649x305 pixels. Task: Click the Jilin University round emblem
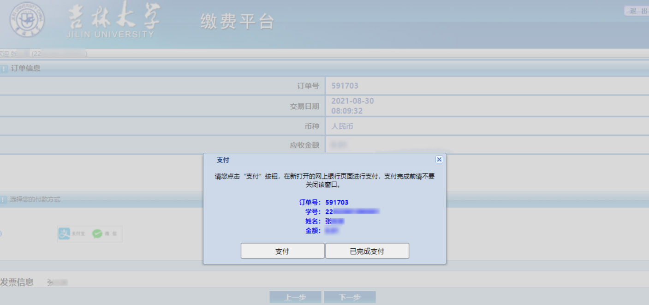coord(28,19)
